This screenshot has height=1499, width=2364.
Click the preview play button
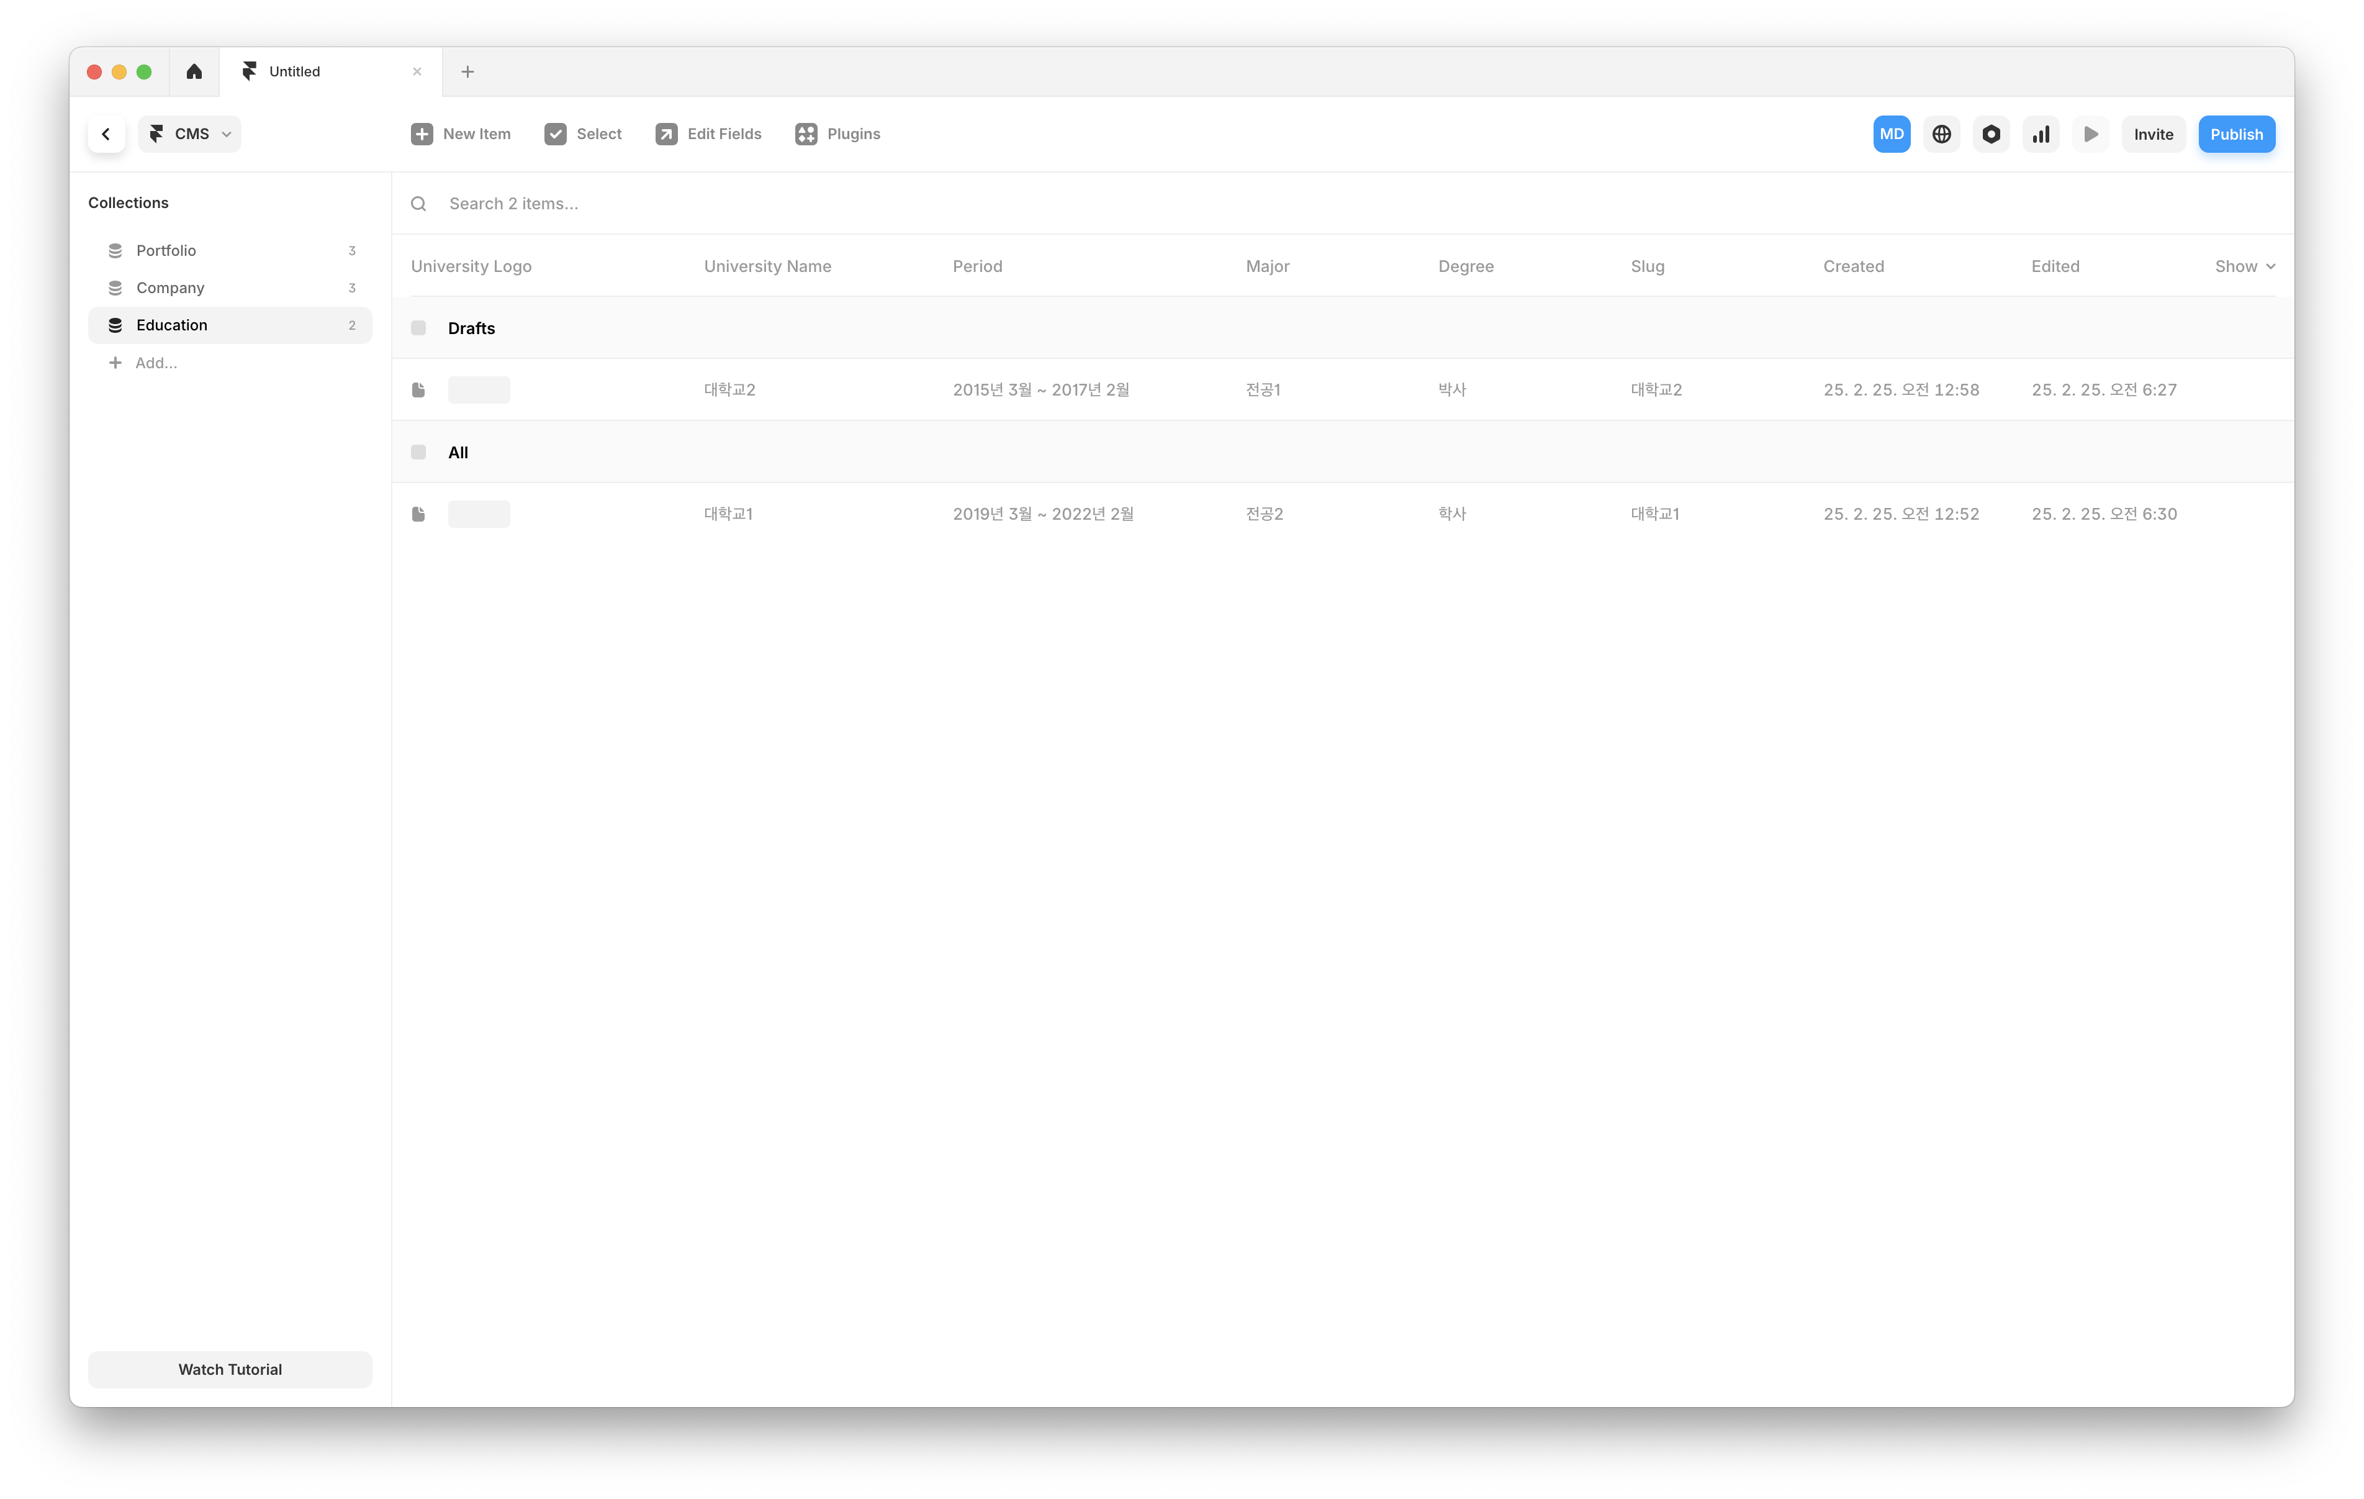(x=2090, y=135)
